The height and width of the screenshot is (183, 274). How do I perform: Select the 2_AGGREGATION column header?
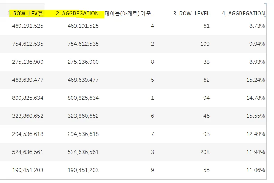click(x=77, y=14)
